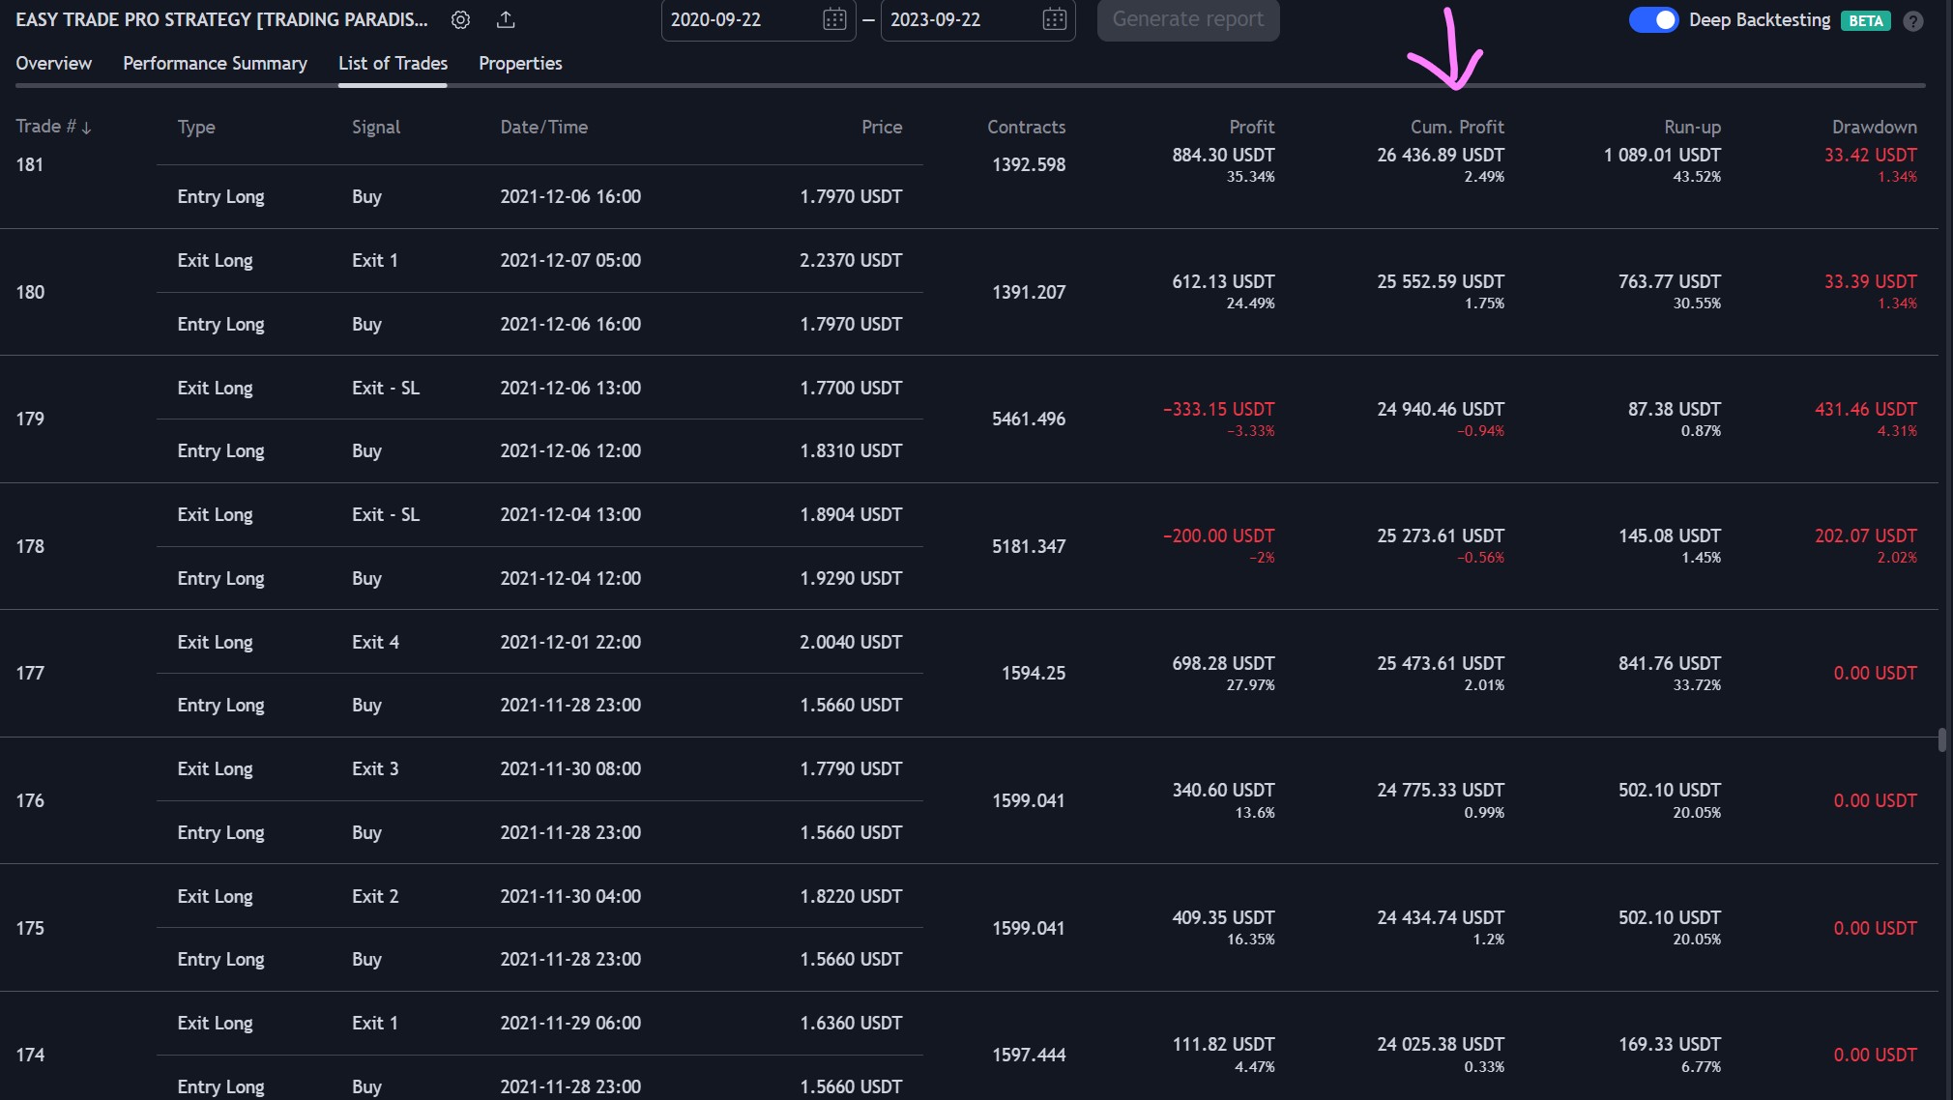Click the Deep Backtesting help question icon
This screenshot has width=1953, height=1100.
coord(1912,21)
